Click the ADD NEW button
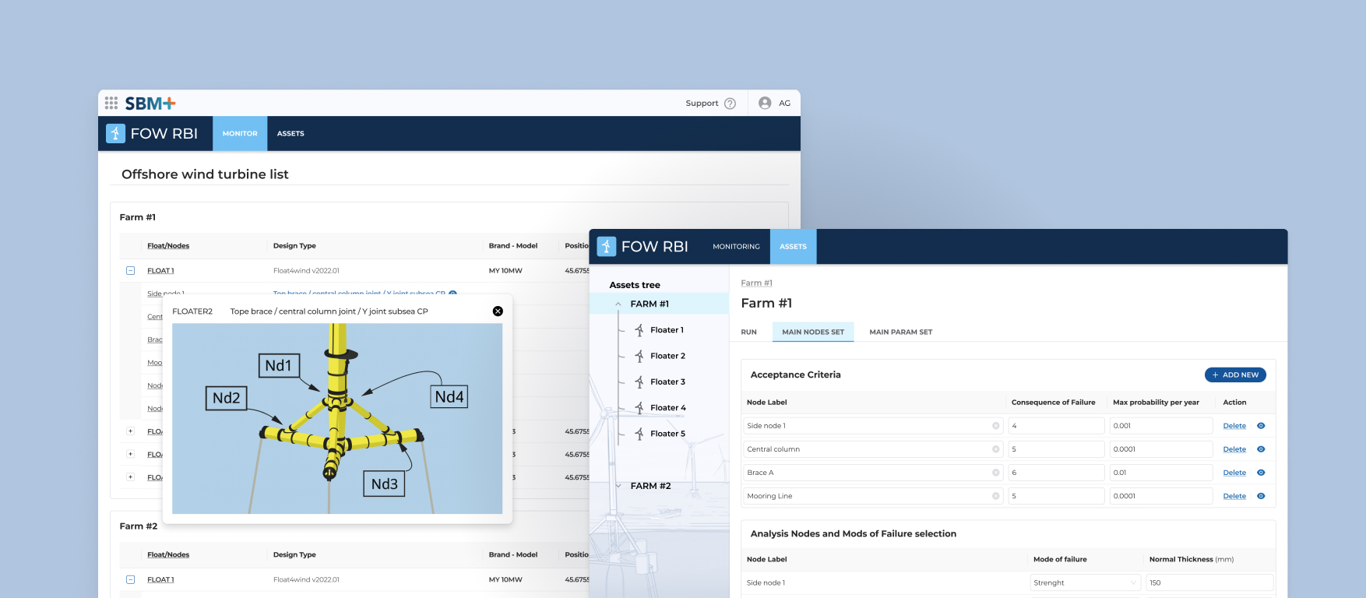The image size is (1366, 598). point(1235,375)
